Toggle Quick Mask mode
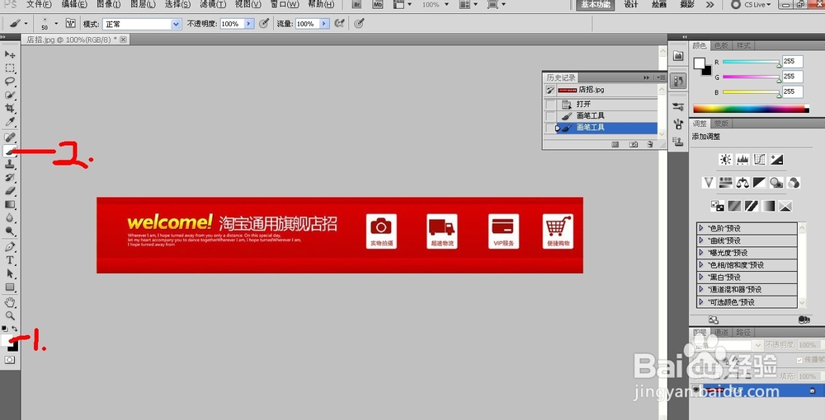825x420 pixels. 10,360
